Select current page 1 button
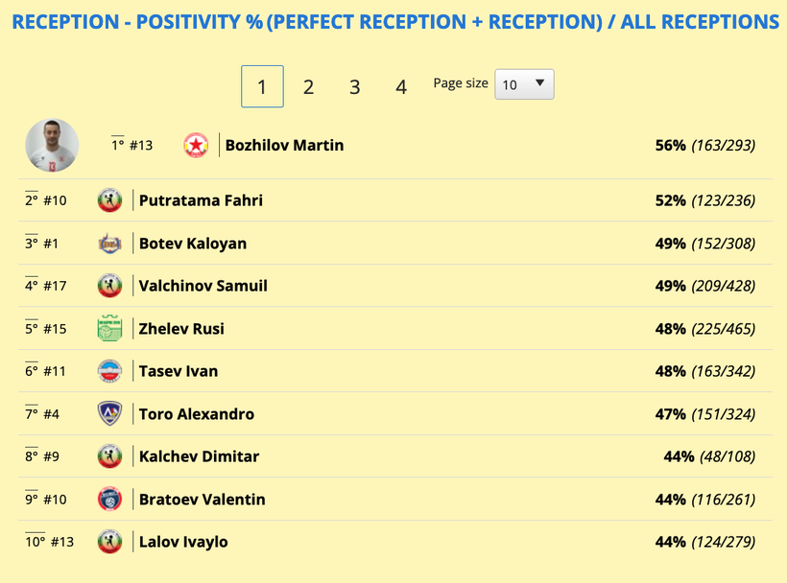The height and width of the screenshot is (583, 787). pos(262,87)
